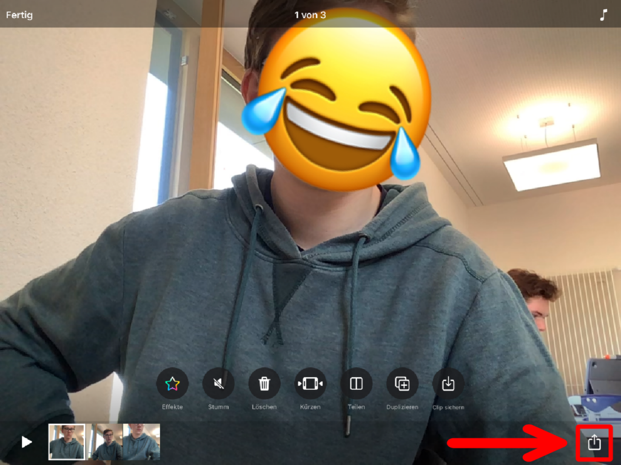The height and width of the screenshot is (465, 621).
Task: Tap the Kürzen trim icon
Action: [x=310, y=383]
